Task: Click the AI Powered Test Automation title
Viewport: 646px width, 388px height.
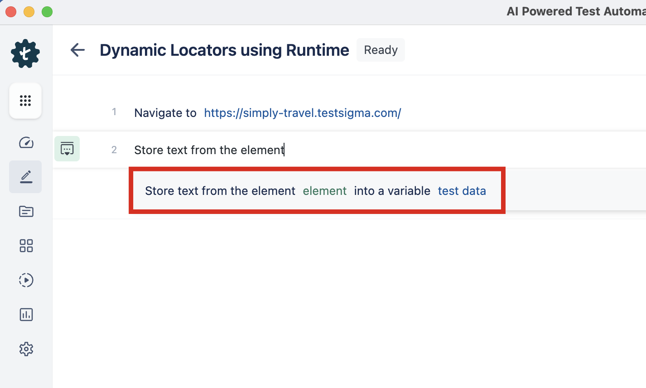Action: 575,11
